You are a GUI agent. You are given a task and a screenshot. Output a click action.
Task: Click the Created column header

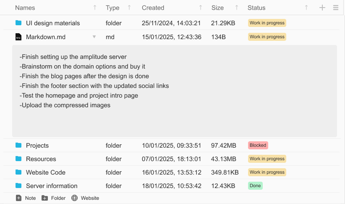[x=153, y=8]
